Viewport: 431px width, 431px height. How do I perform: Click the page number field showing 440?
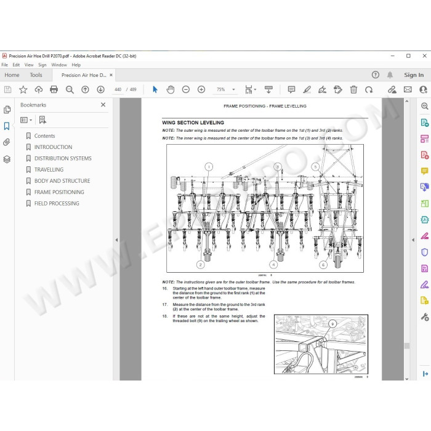(x=118, y=90)
